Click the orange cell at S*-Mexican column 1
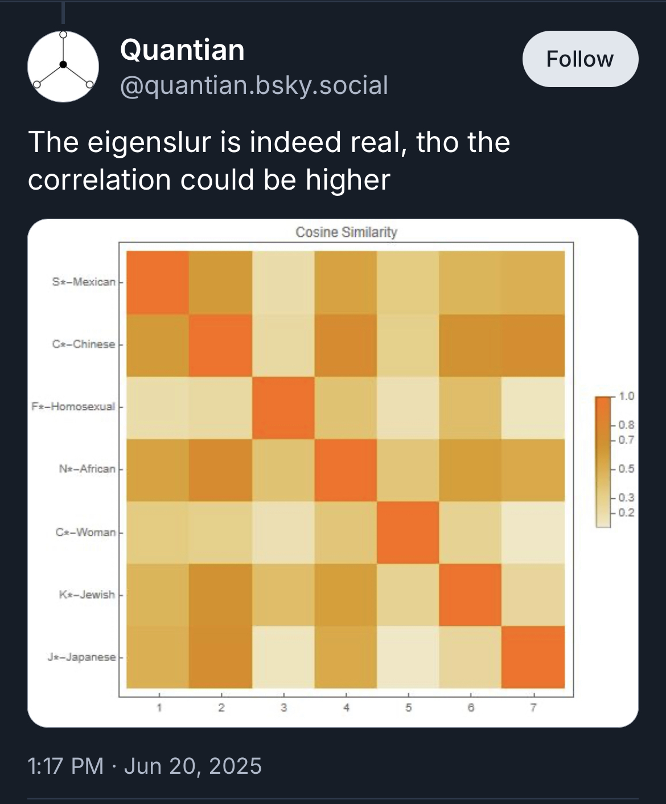 click(158, 282)
